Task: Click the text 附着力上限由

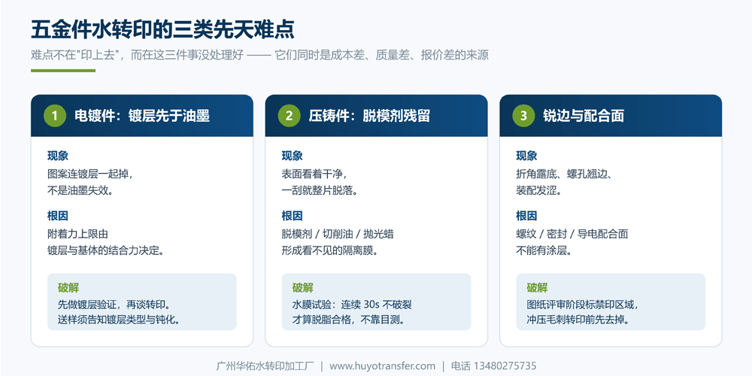Action: (77, 234)
